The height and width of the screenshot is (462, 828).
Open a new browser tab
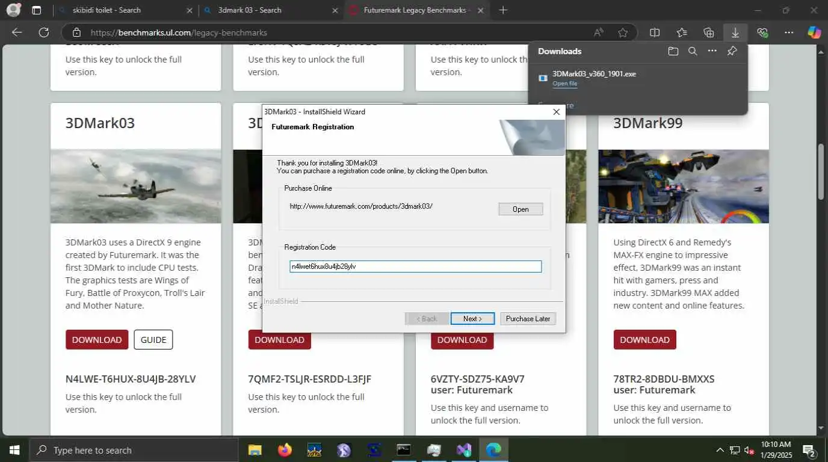(x=503, y=10)
